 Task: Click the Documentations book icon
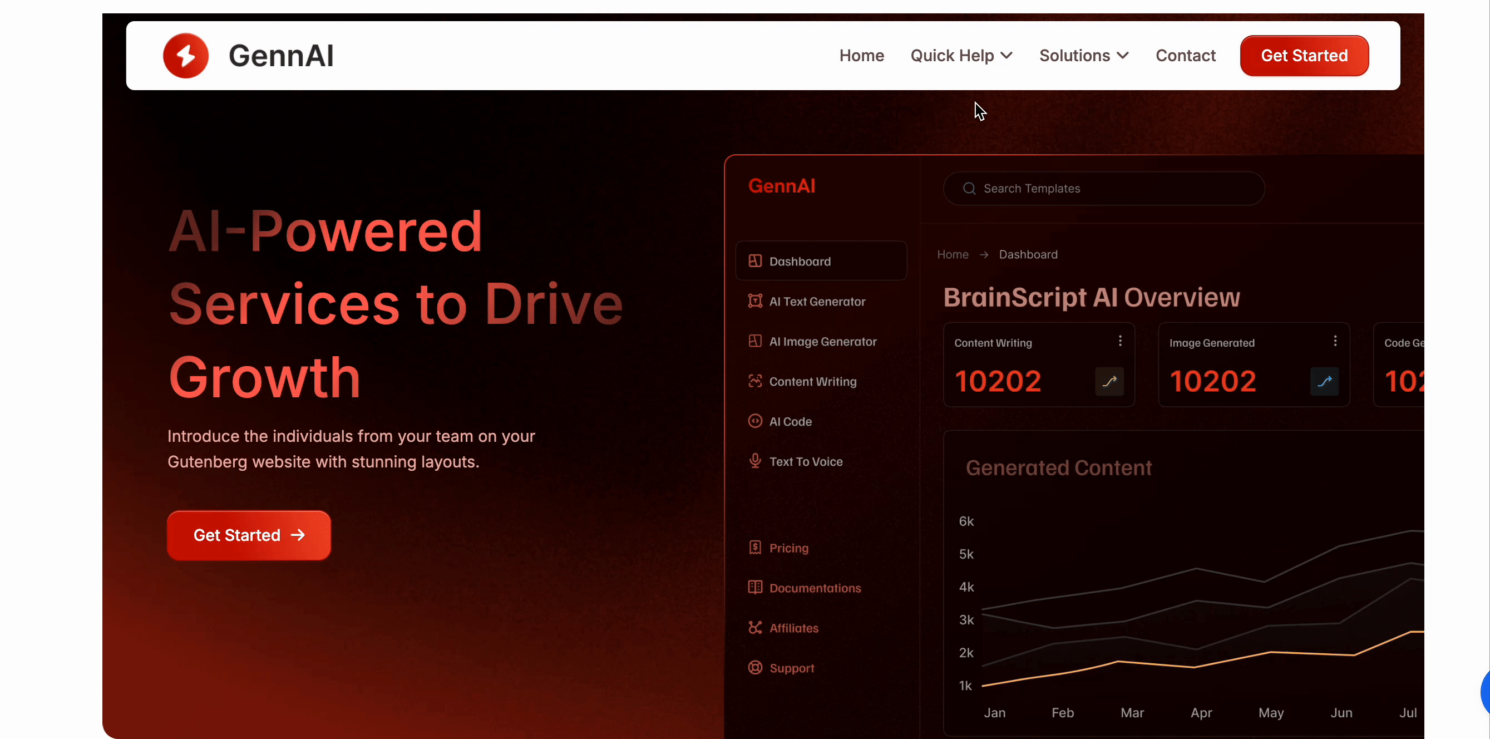pyautogui.click(x=755, y=587)
